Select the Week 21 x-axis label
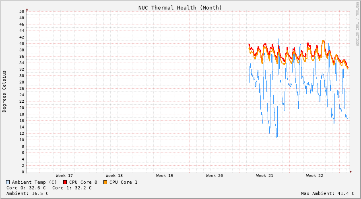This screenshot has width=361, height=199. 264,176
